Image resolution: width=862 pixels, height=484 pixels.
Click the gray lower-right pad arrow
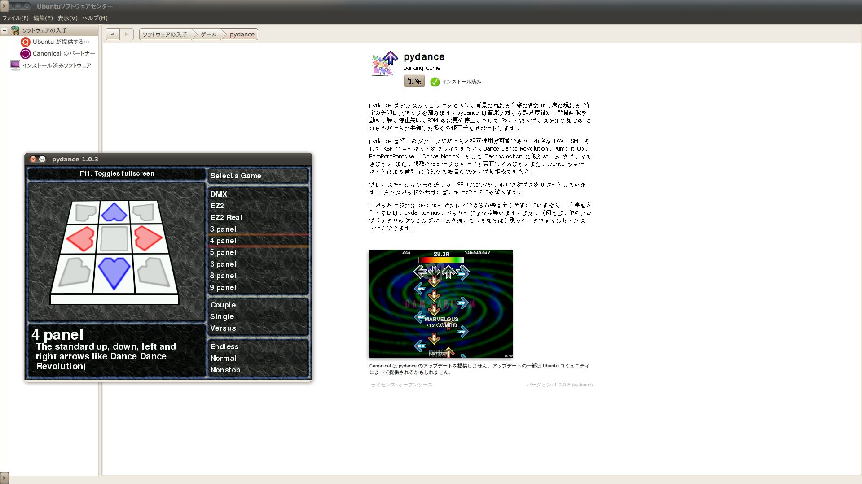click(x=154, y=272)
